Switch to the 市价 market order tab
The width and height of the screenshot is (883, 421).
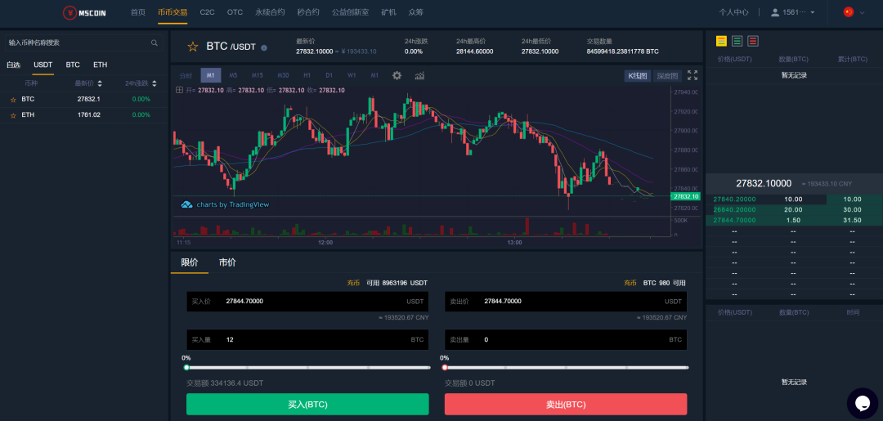pyautogui.click(x=227, y=262)
